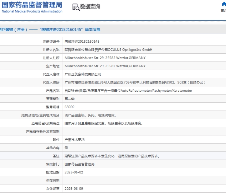Viewport: 226px width, 193px height.
Task: Select the 其他内容 label cell
Action: [x=53, y=148]
